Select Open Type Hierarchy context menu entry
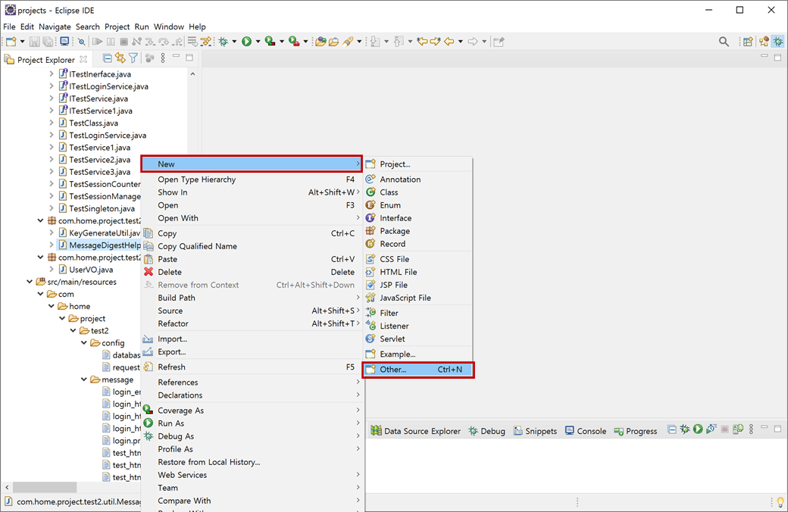 point(252,180)
